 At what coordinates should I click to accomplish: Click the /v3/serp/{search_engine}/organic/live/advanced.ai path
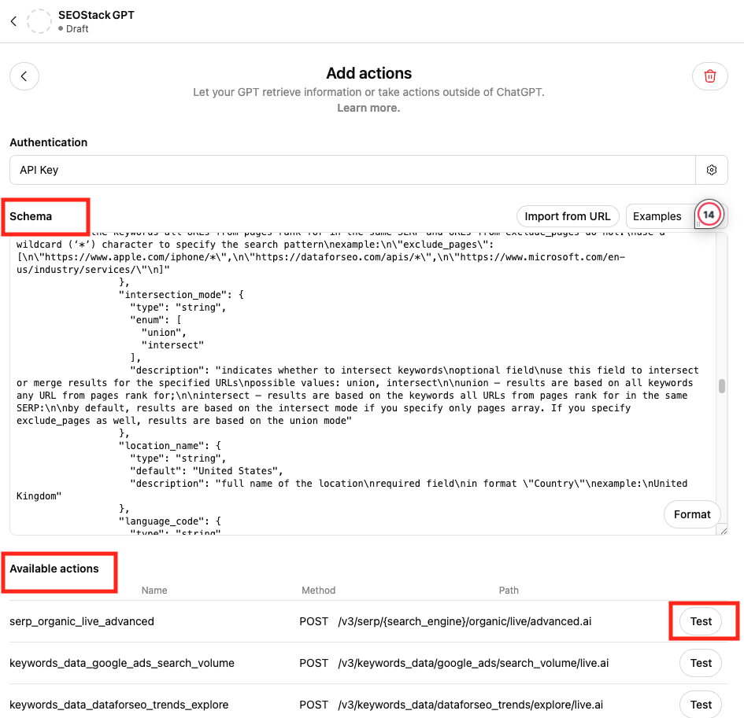tap(465, 621)
